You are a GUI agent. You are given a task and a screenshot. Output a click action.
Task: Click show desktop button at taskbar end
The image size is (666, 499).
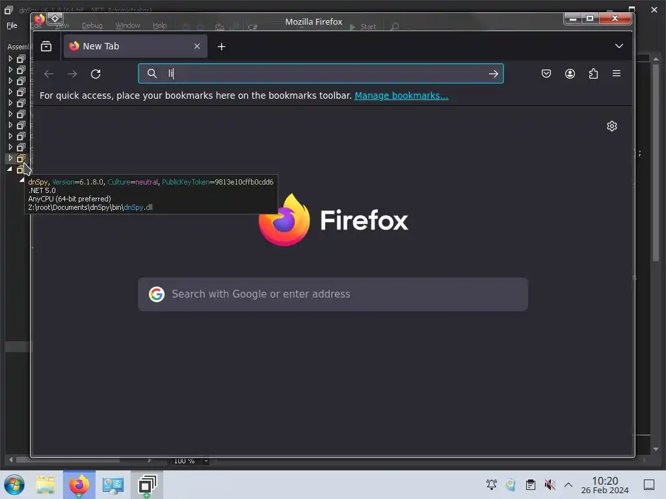(x=649, y=485)
